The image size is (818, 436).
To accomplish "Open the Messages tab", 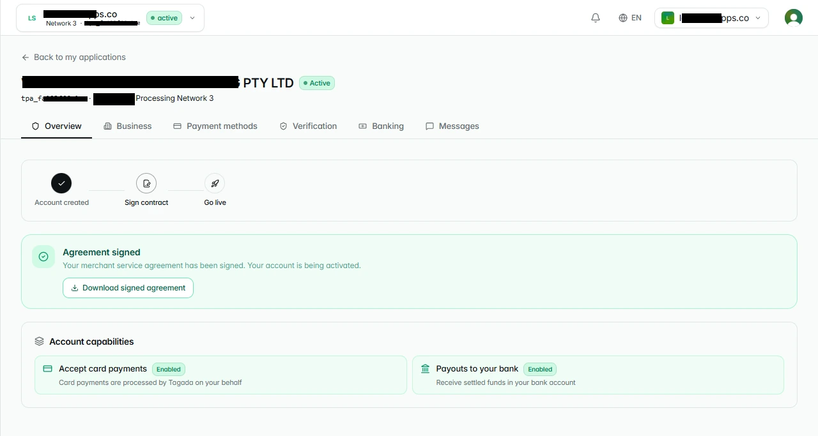I will pyautogui.click(x=452, y=126).
